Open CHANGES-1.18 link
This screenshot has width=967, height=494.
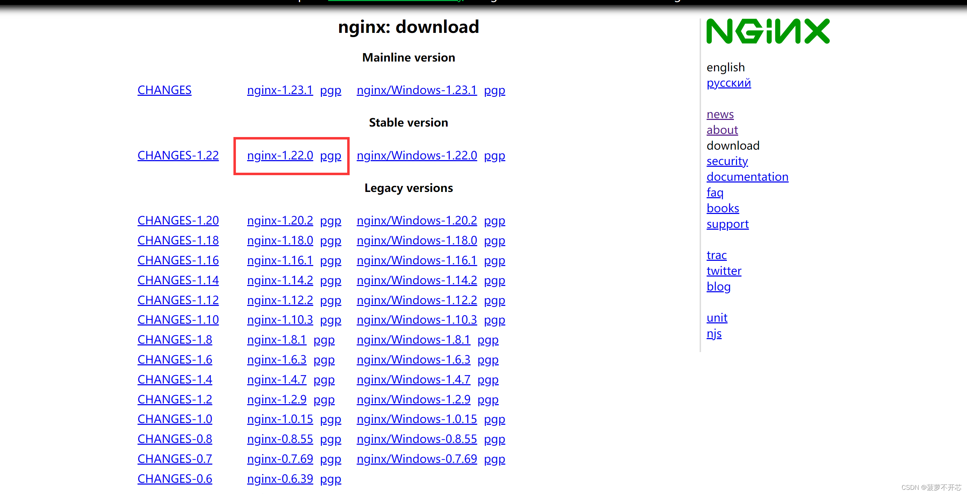pyautogui.click(x=178, y=240)
